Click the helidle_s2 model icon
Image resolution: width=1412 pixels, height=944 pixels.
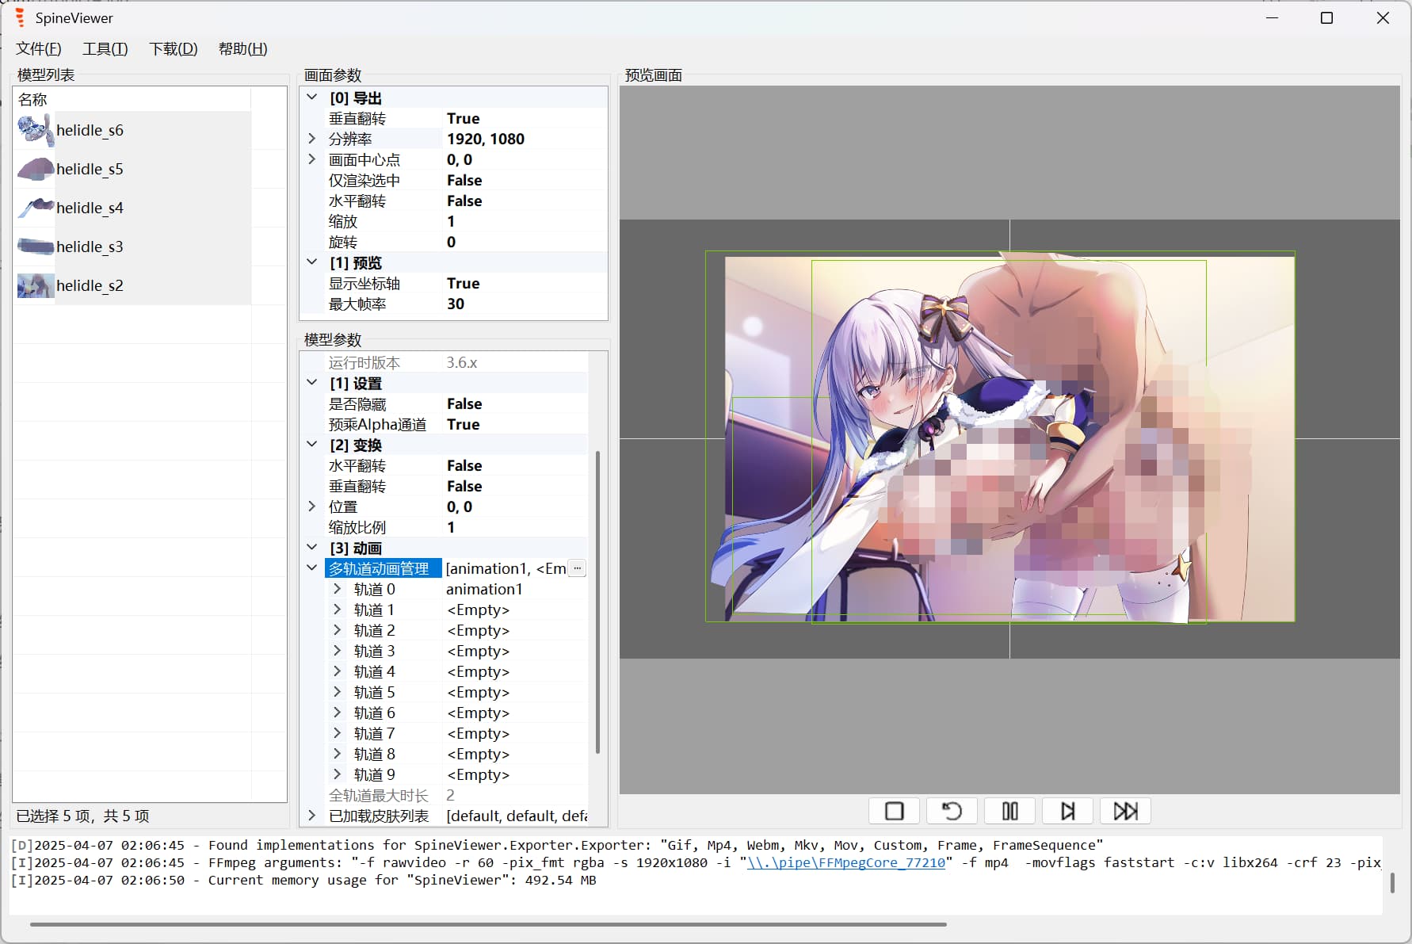(36, 285)
